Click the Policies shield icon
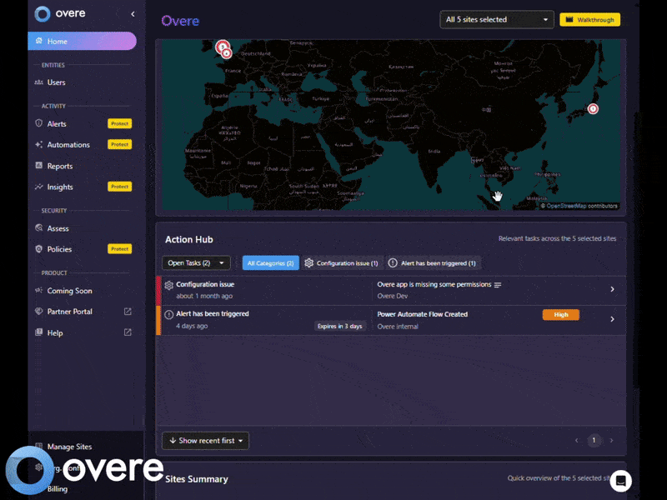Image resolution: width=667 pixels, height=500 pixels. [x=38, y=248]
